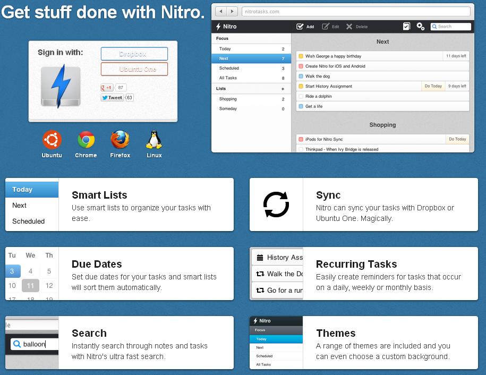Open the Chrome download icon
The image size is (486, 375).
pyautogui.click(x=86, y=140)
